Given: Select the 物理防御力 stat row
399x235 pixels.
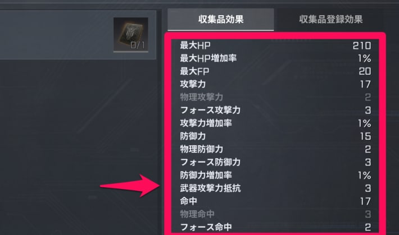Looking at the screenshot, I should click(x=275, y=149).
